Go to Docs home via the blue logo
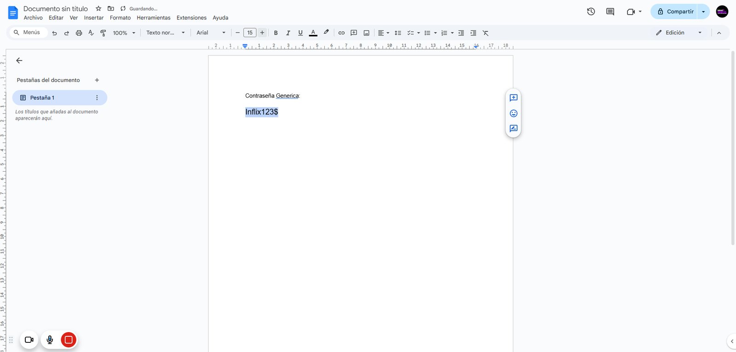736x352 pixels. point(13,12)
